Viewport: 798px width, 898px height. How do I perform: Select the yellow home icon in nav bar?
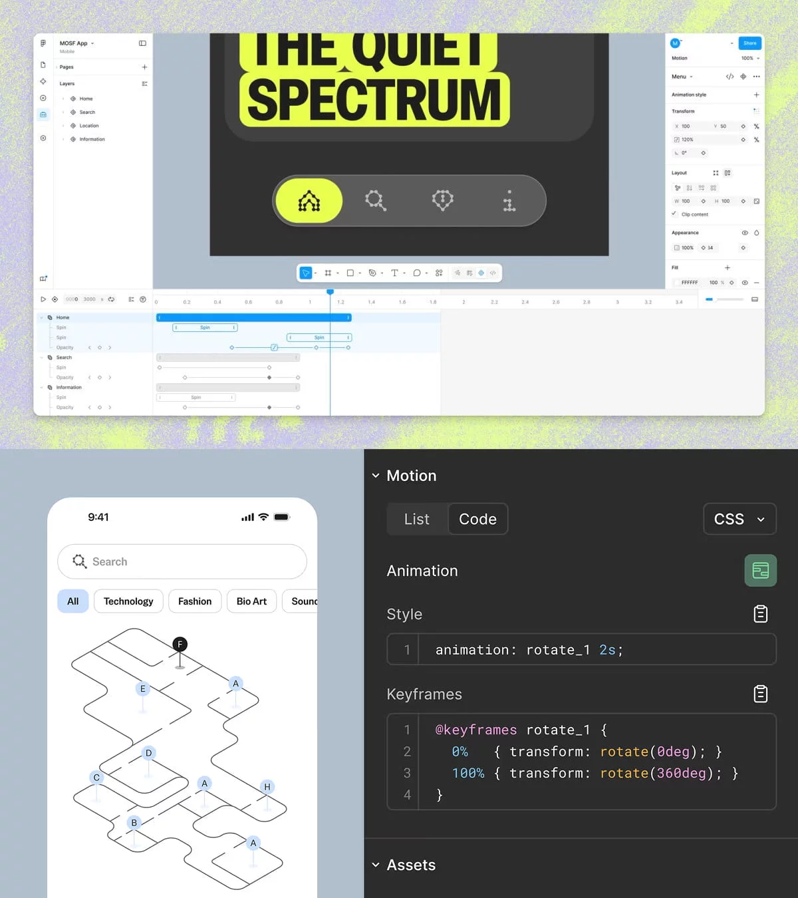click(x=309, y=200)
